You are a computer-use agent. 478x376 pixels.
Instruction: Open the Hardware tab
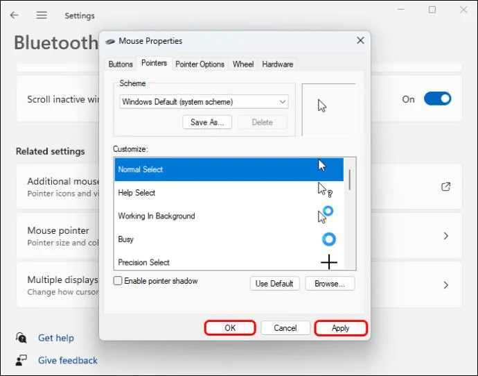pos(277,64)
